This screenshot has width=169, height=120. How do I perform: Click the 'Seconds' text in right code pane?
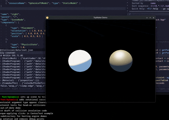pyautogui.click(x=160, y=83)
